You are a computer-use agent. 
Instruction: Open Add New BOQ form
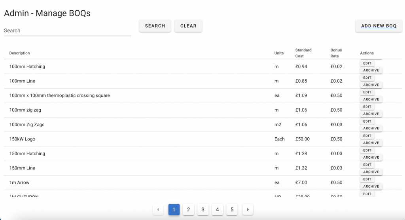[x=379, y=26]
